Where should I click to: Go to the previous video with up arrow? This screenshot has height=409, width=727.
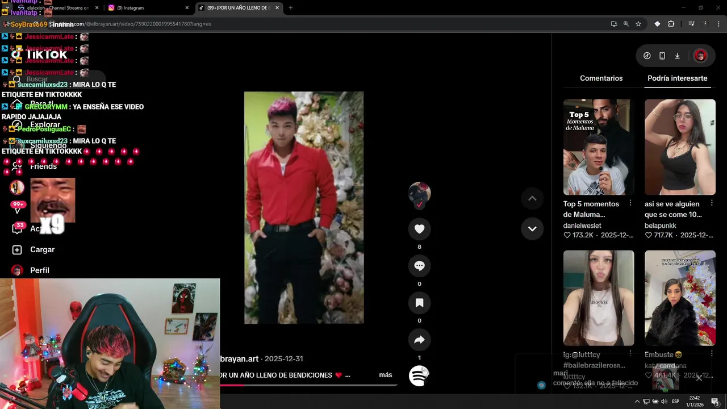[532, 198]
